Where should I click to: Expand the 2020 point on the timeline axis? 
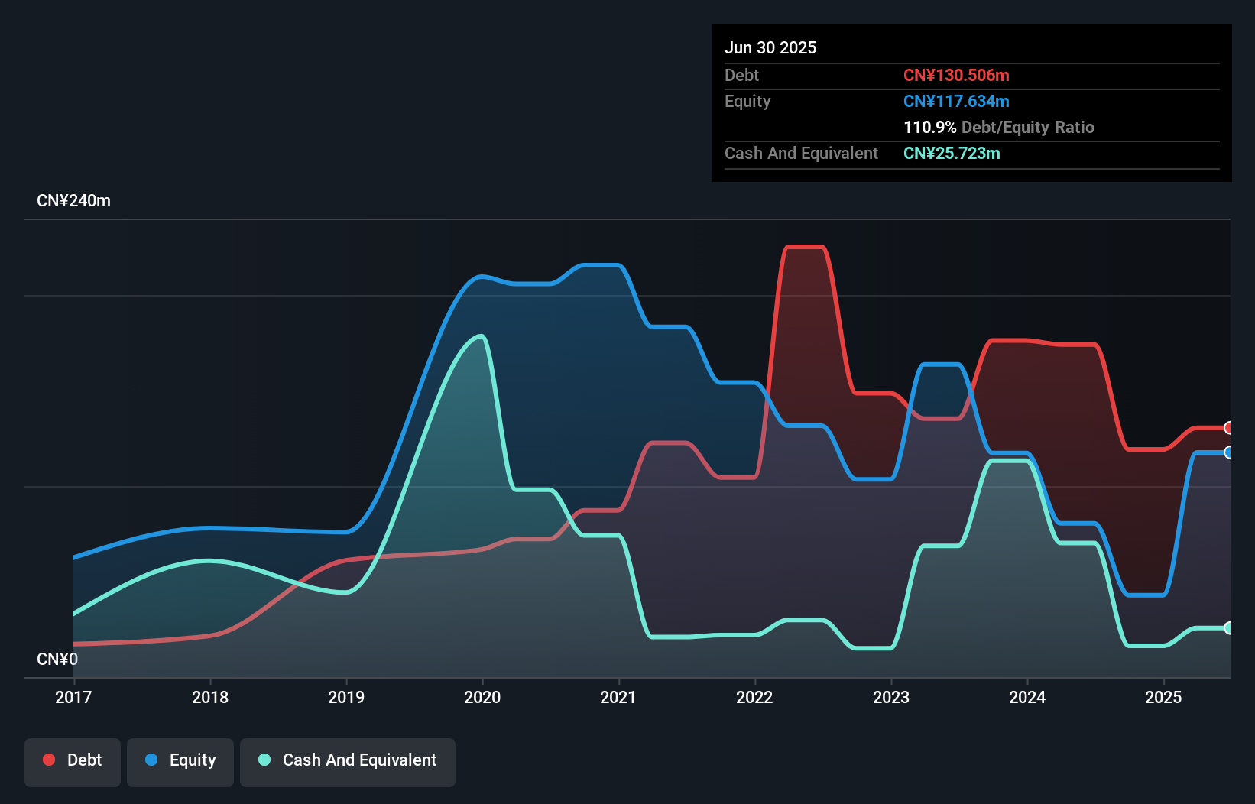(482, 697)
